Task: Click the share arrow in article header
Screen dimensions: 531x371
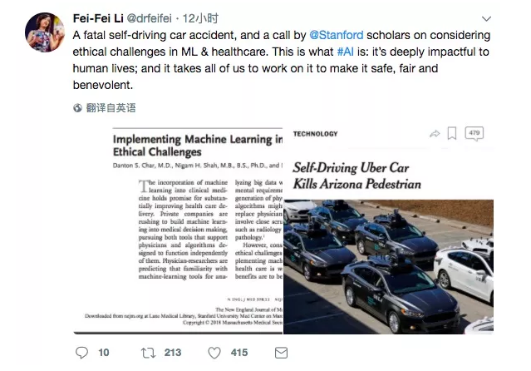Action: pos(435,134)
